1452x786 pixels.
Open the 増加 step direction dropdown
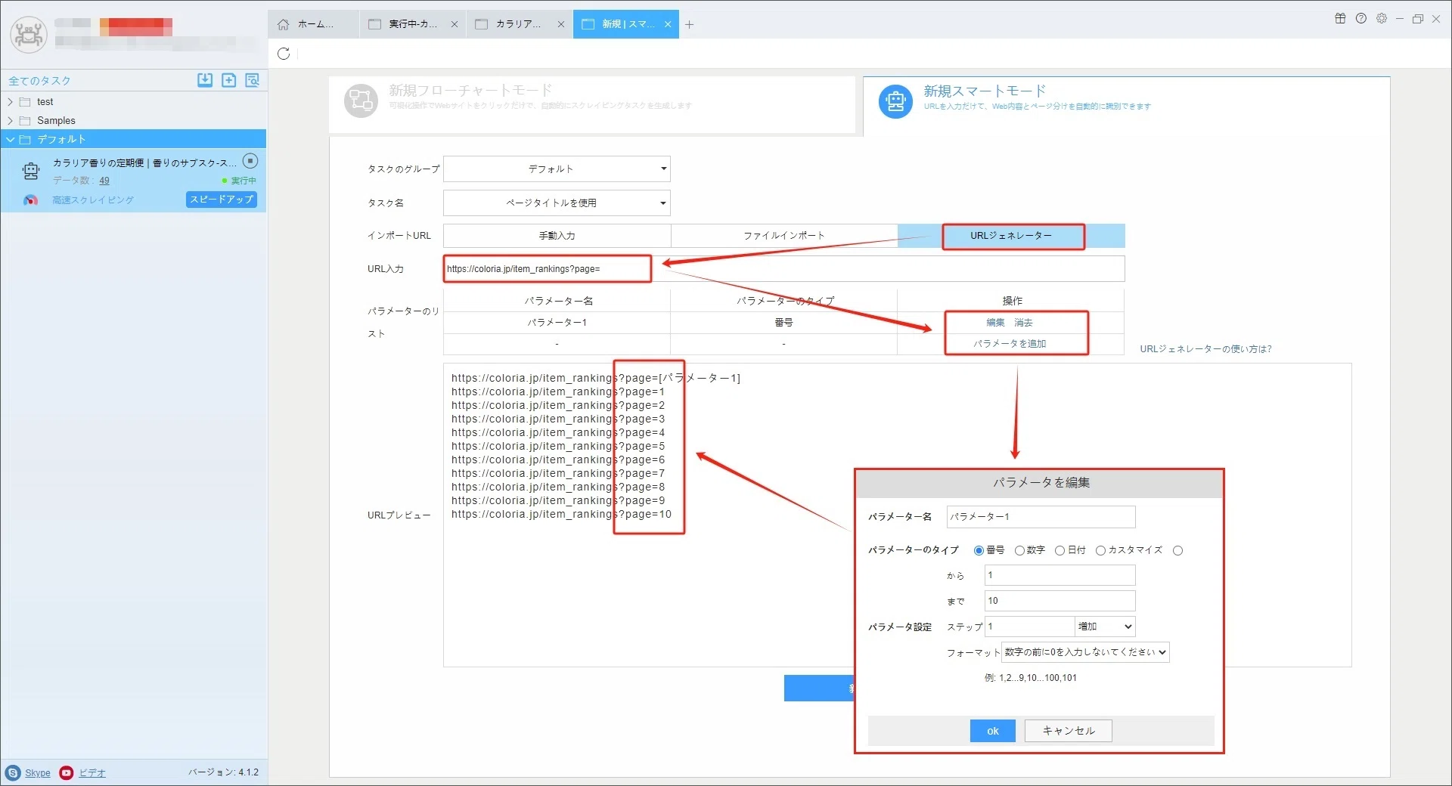tap(1105, 627)
